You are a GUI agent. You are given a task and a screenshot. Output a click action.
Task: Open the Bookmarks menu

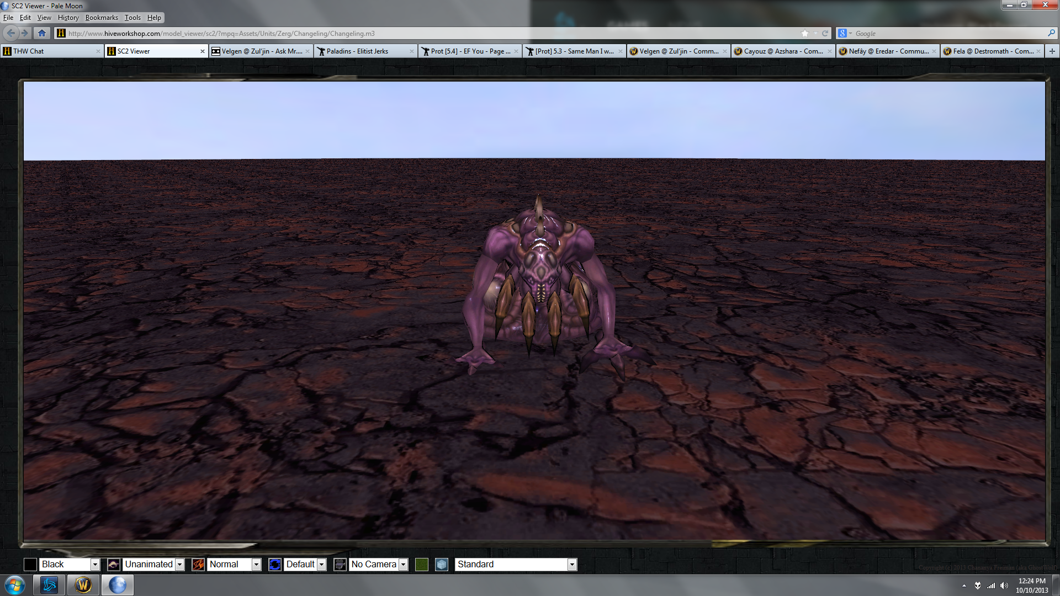[x=102, y=18]
